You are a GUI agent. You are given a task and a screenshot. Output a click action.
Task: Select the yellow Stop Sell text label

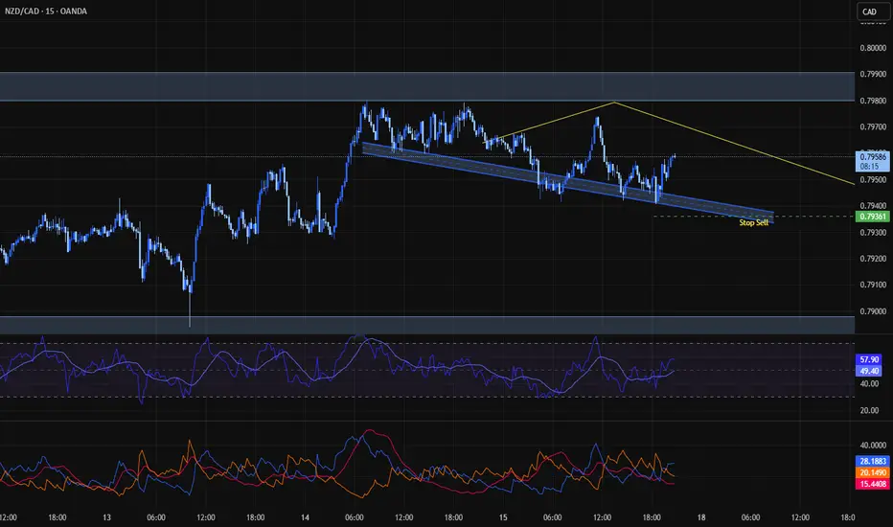tap(753, 222)
